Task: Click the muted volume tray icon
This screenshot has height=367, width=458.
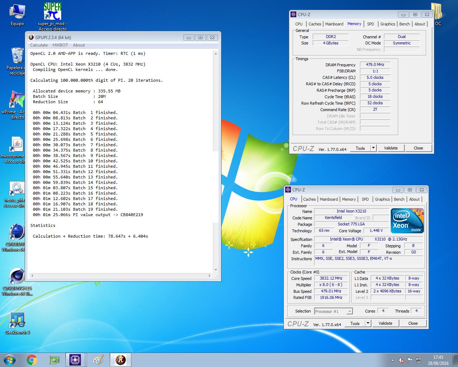Action: tap(401, 360)
